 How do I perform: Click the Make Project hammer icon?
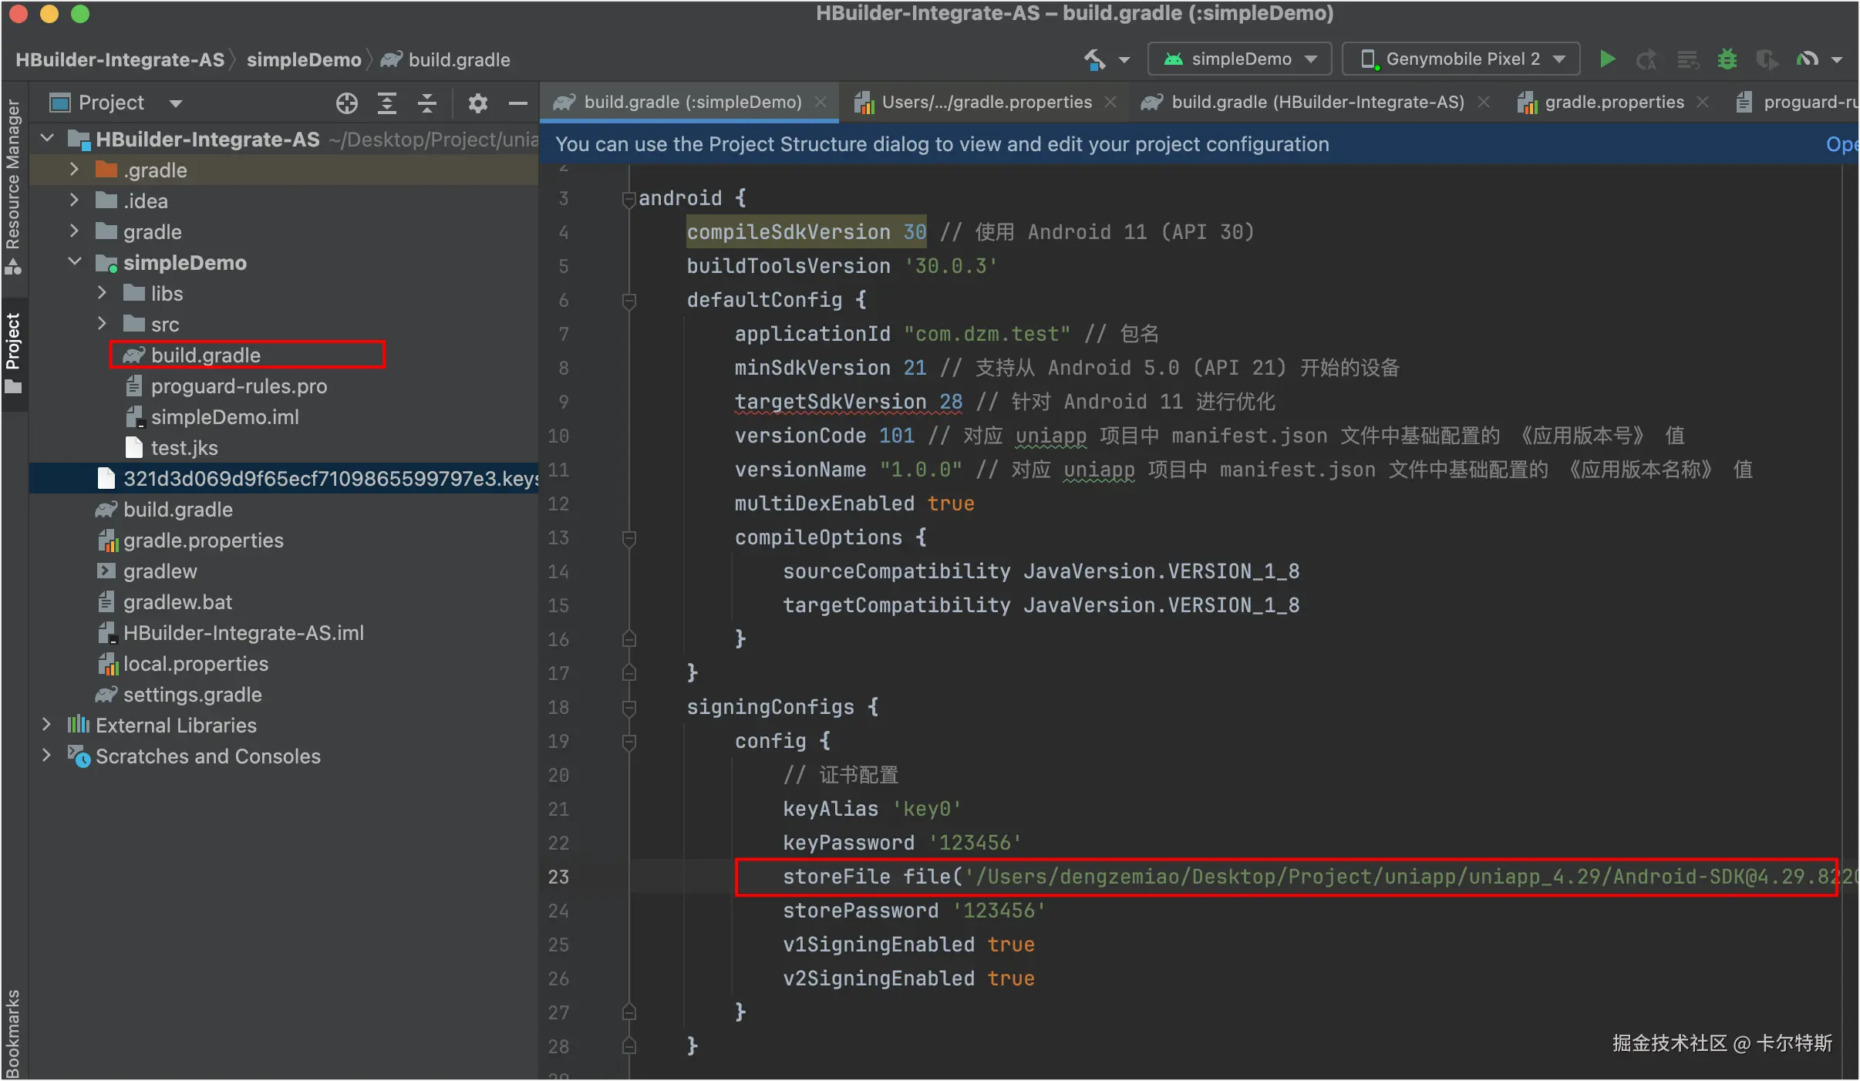pyautogui.click(x=1094, y=59)
